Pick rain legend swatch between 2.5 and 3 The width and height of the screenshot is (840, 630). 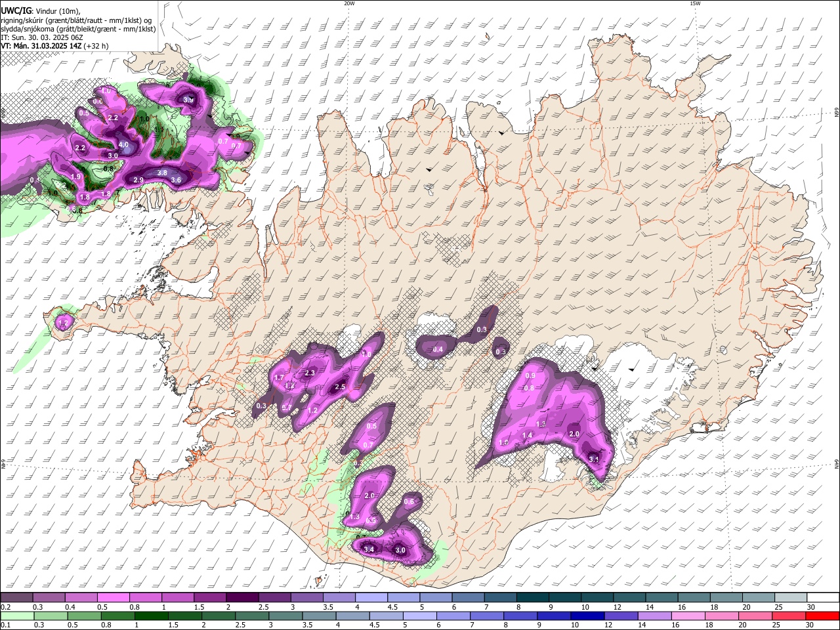click(x=252, y=616)
